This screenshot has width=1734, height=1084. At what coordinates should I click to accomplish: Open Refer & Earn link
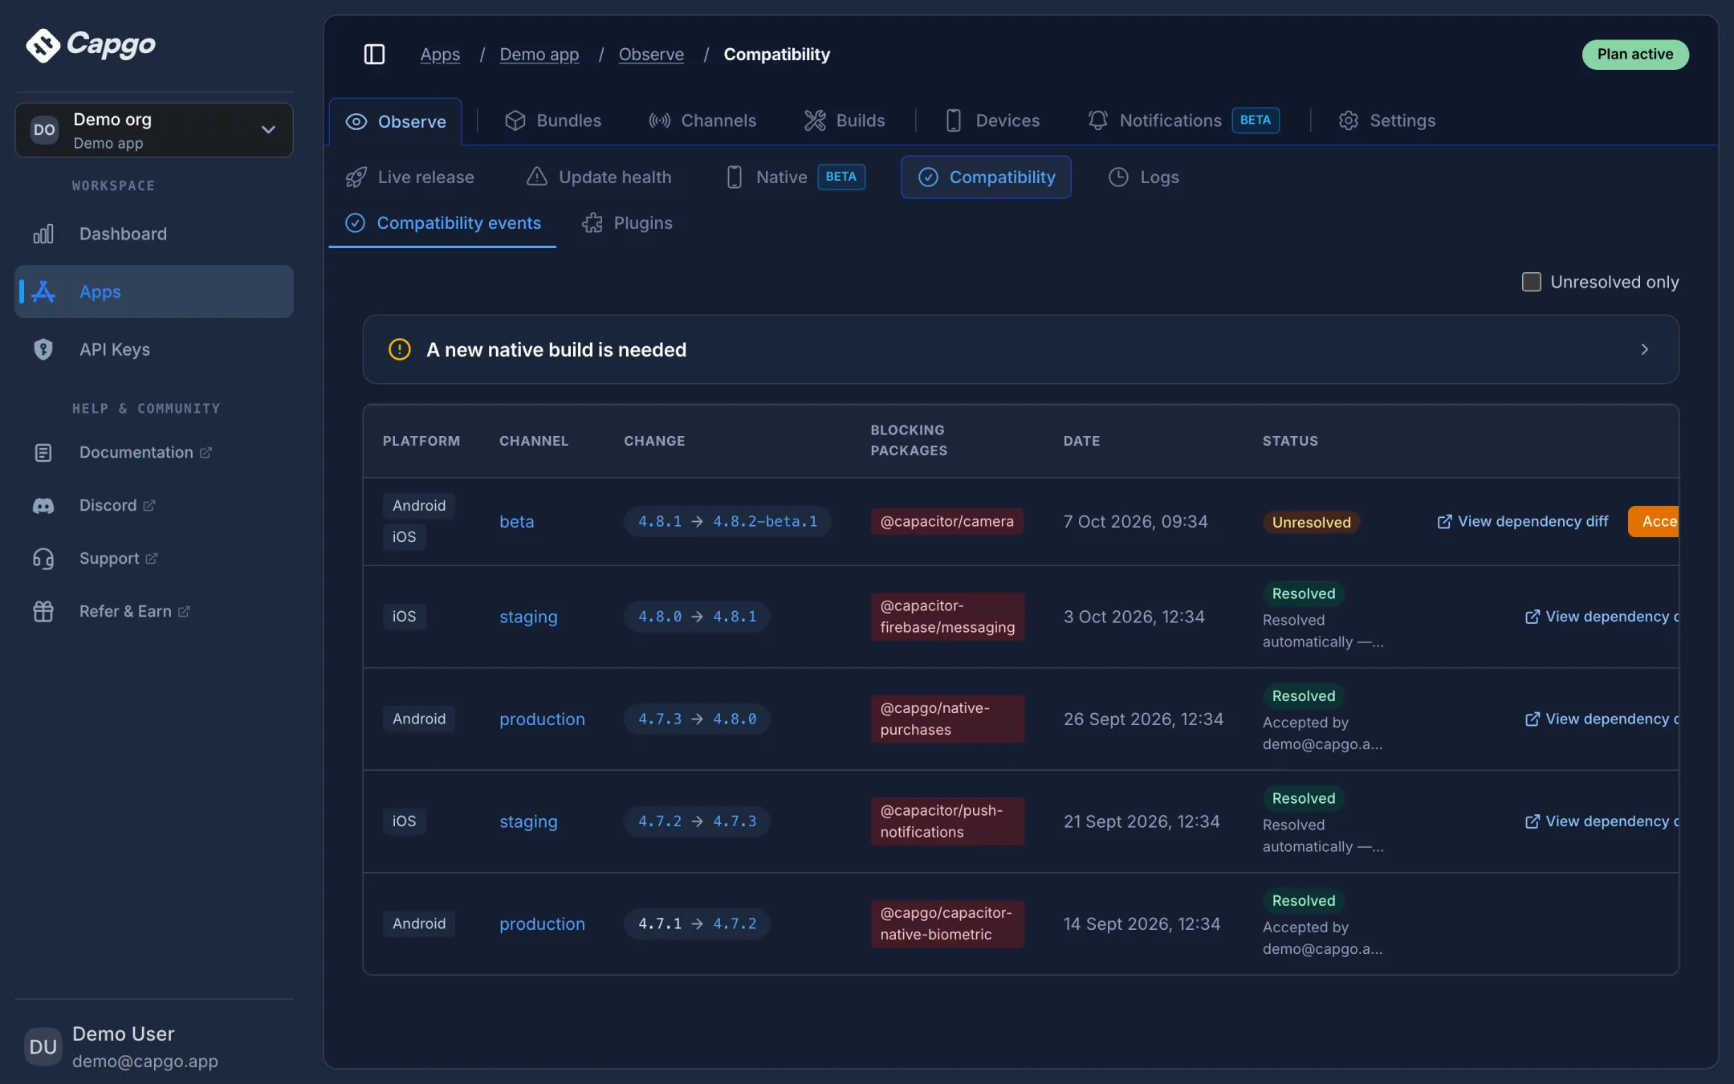(154, 611)
